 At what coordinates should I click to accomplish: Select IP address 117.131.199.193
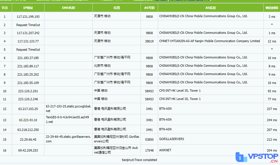pyautogui.click(x=28, y=17)
